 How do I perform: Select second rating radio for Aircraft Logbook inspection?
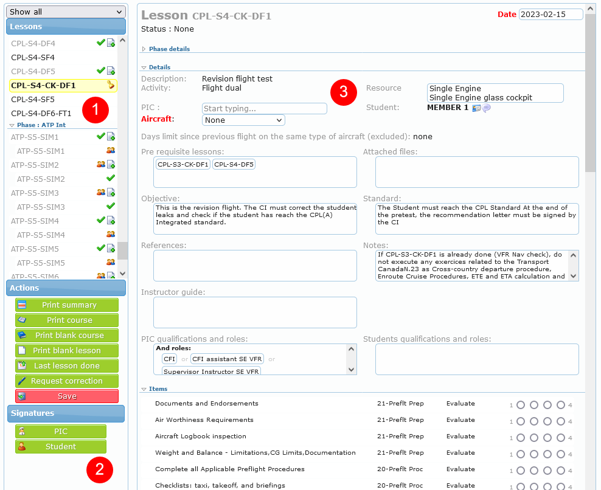pos(534,438)
